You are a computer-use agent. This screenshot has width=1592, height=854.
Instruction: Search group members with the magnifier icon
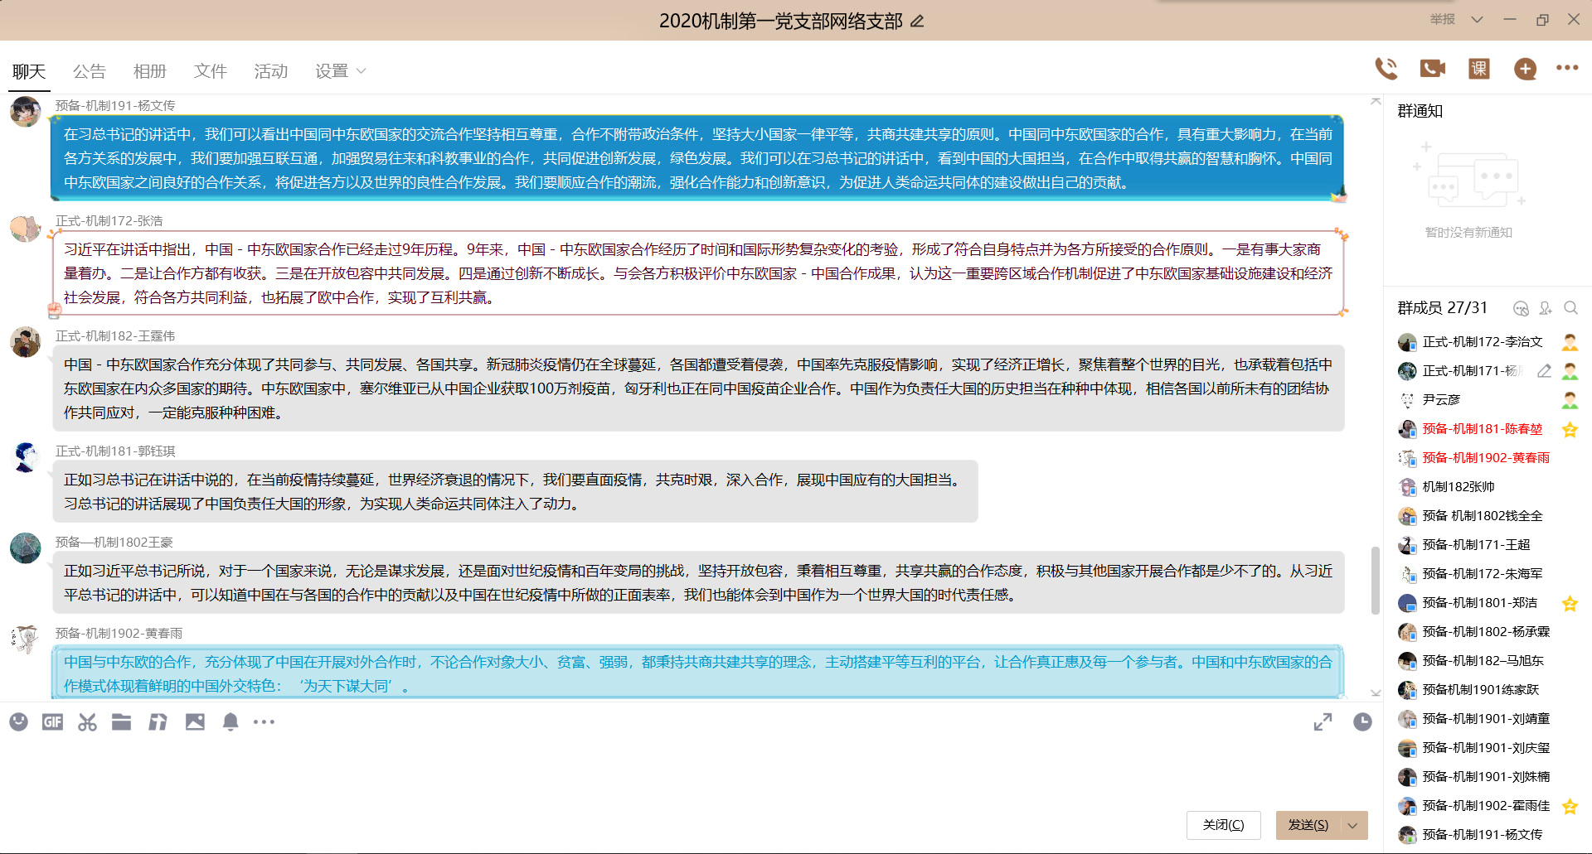(1571, 307)
